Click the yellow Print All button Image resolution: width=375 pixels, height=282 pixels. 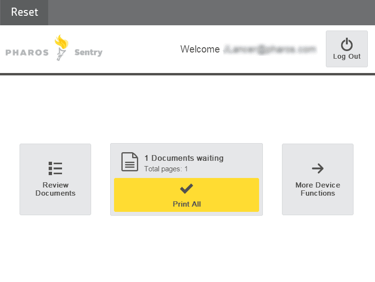(187, 195)
